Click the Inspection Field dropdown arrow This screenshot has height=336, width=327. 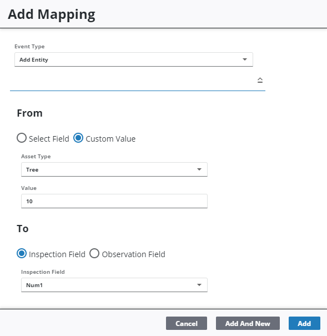pyautogui.click(x=199, y=285)
